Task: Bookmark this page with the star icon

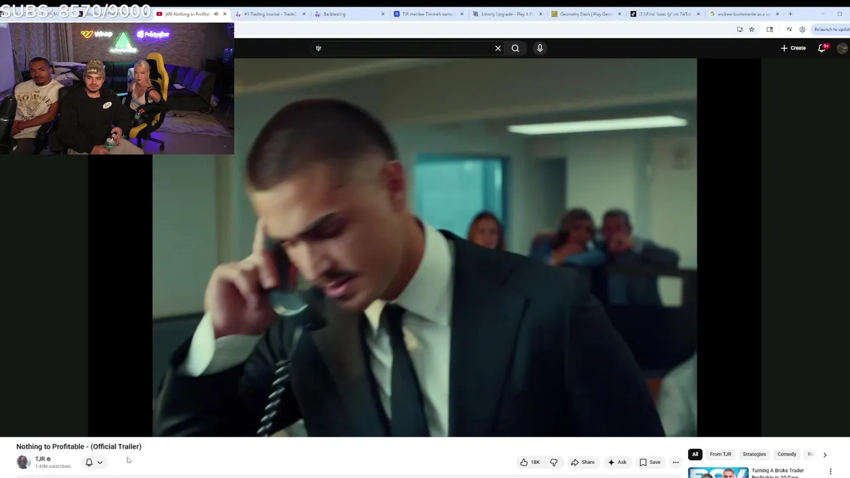Action: tap(751, 29)
